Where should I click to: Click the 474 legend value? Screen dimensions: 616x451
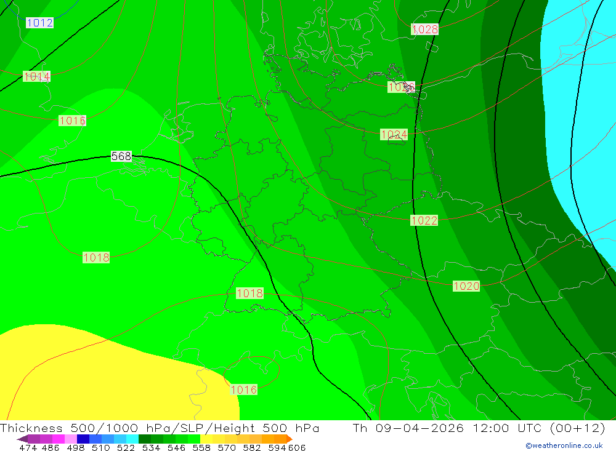coord(28,447)
